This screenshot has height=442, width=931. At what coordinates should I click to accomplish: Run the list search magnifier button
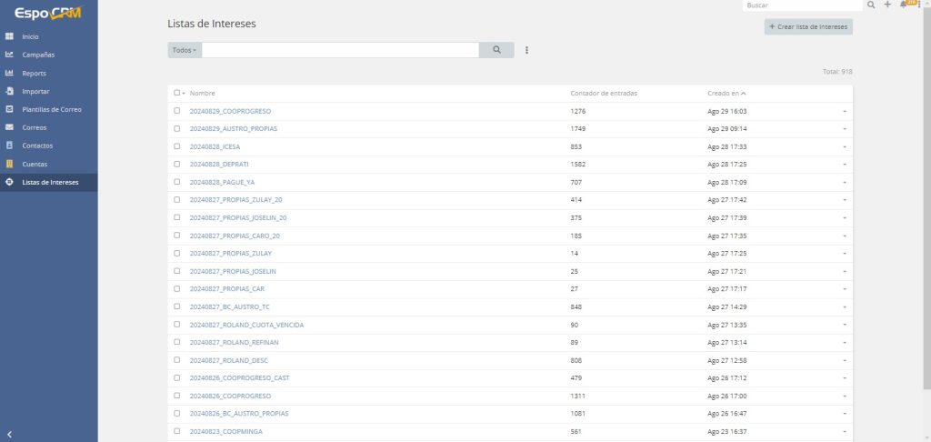coord(496,50)
